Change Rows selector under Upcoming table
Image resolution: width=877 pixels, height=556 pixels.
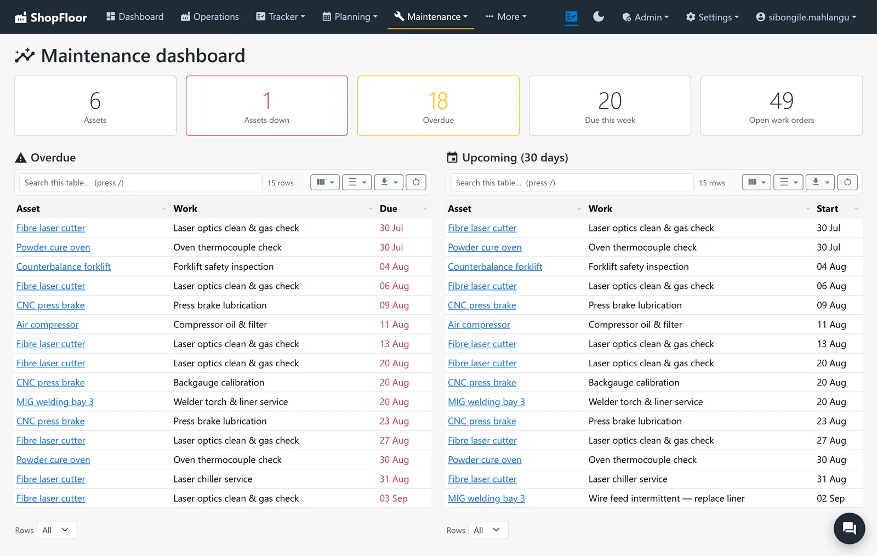click(488, 530)
